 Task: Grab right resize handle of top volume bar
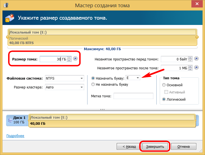197,37
